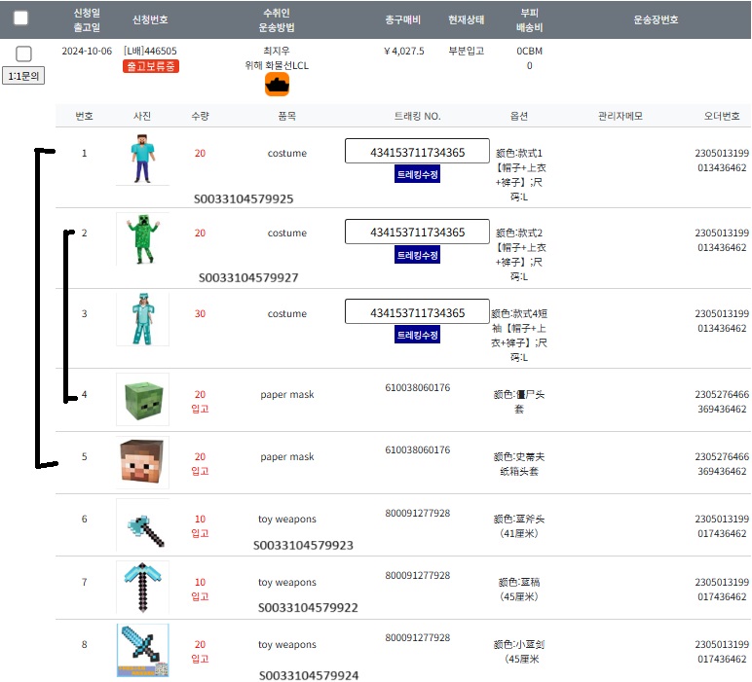Click 트래킹수정 button for item 1
Image resolution: width=752 pixels, height=682 pixels.
click(x=417, y=175)
